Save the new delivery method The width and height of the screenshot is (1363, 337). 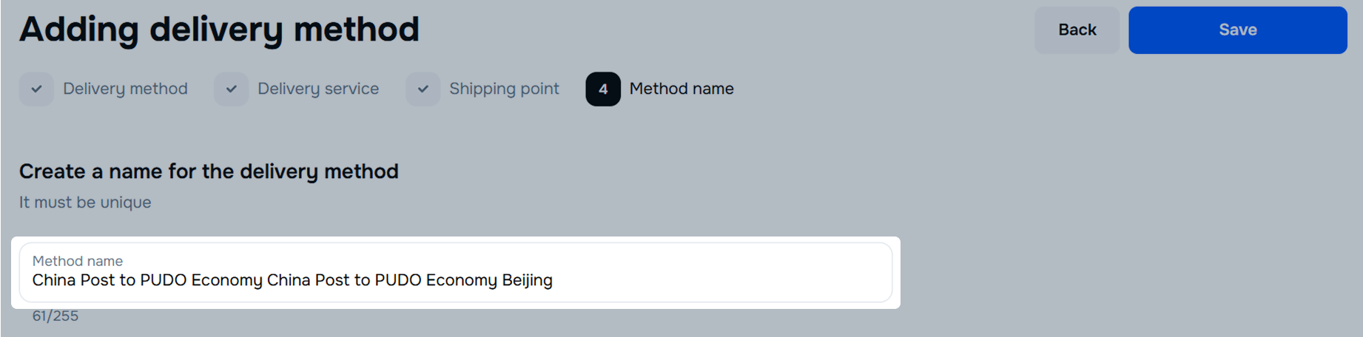pyautogui.click(x=1237, y=30)
